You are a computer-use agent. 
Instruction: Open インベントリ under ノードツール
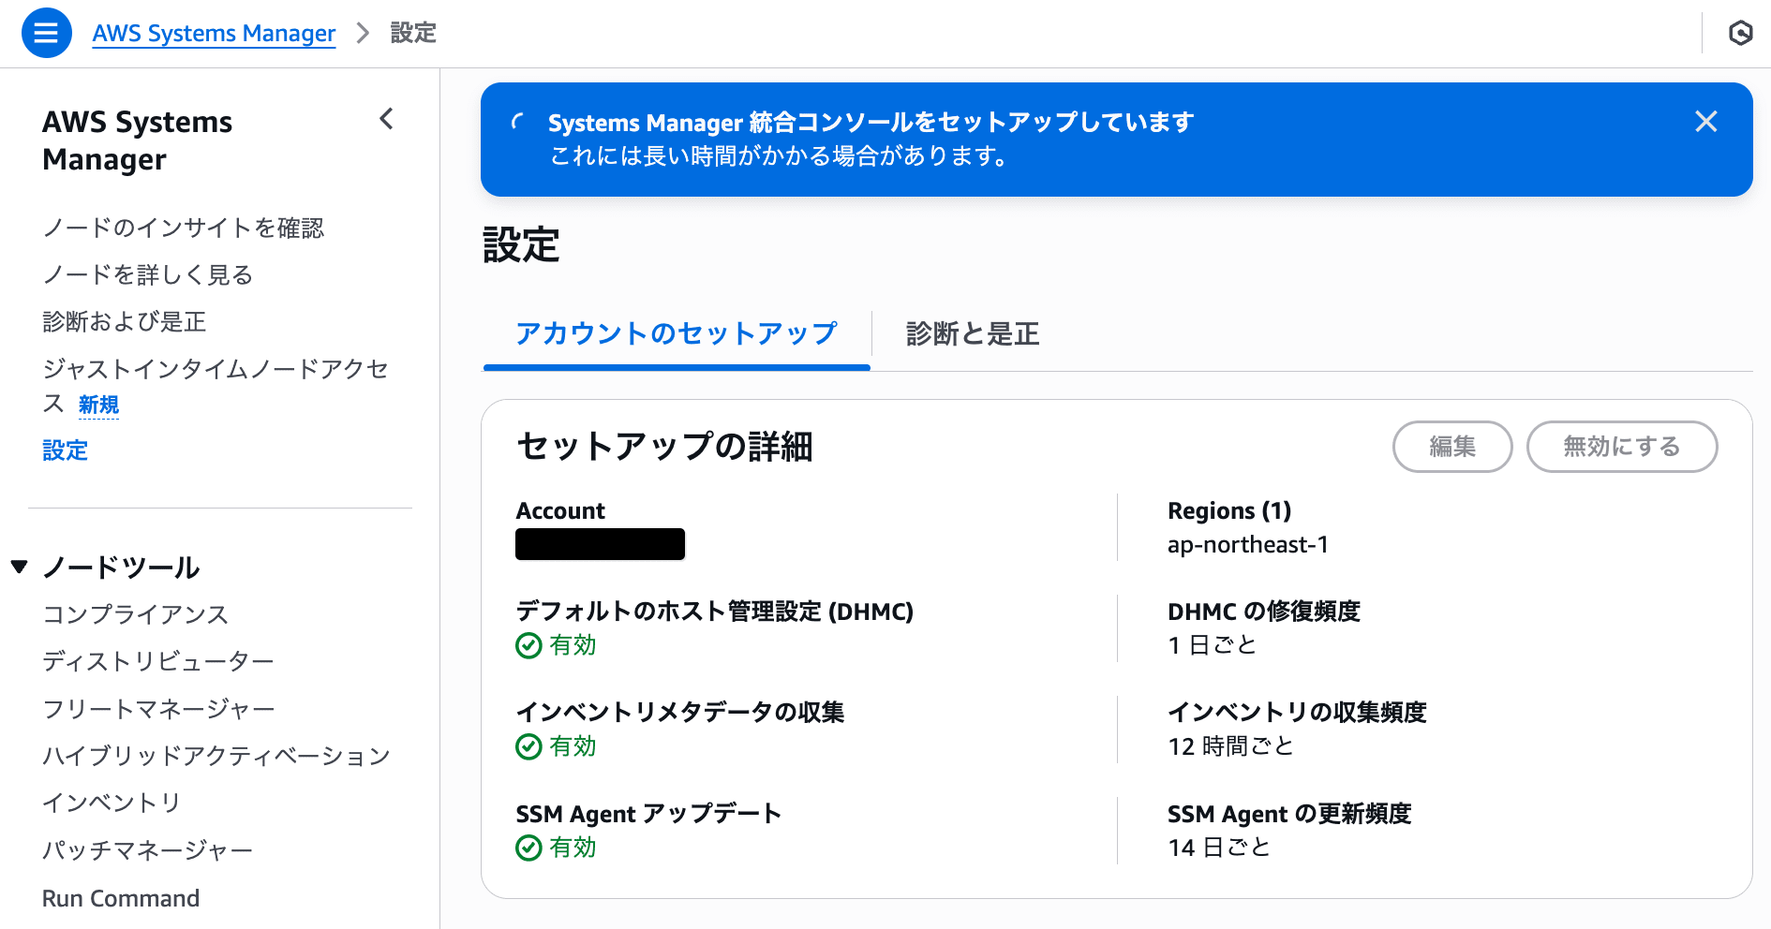(x=112, y=803)
